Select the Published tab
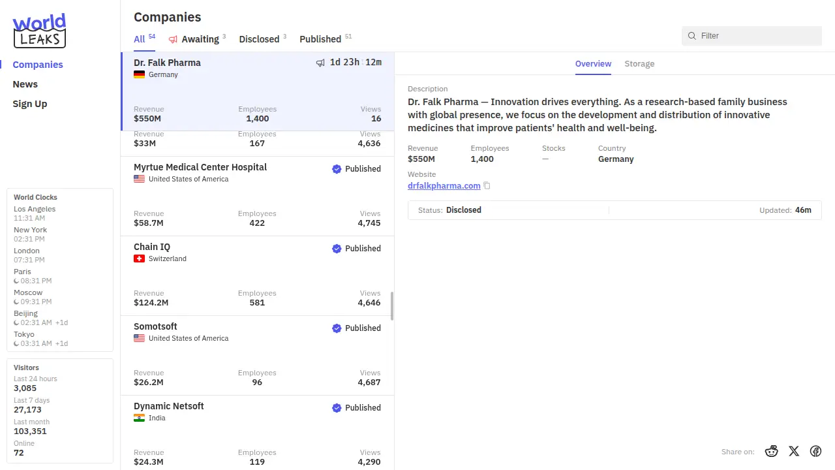Viewport: 835px width, 470px height. tap(320, 39)
